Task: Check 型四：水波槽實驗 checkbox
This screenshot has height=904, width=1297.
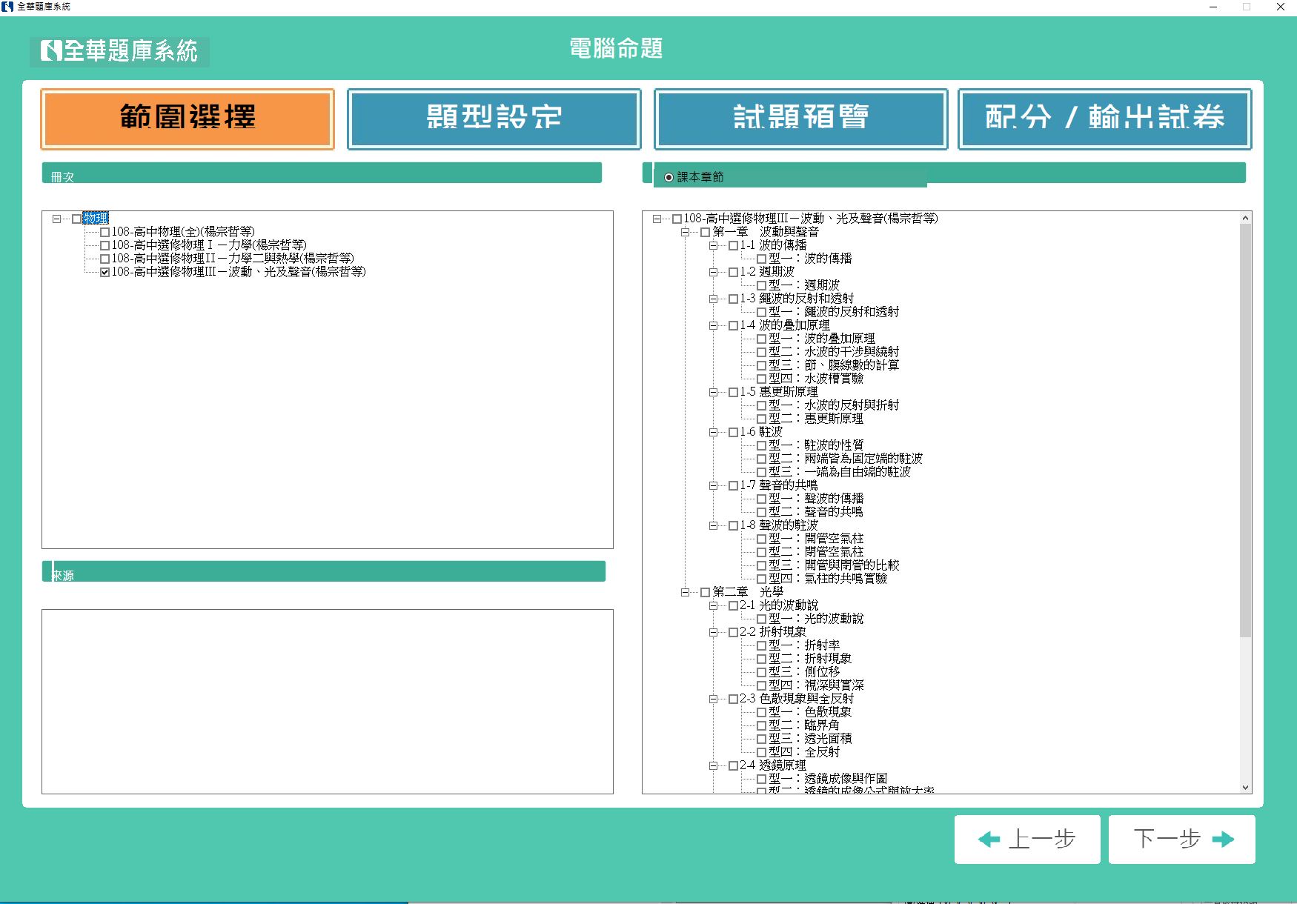Action: pyautogui.click(x=761, y=379)
